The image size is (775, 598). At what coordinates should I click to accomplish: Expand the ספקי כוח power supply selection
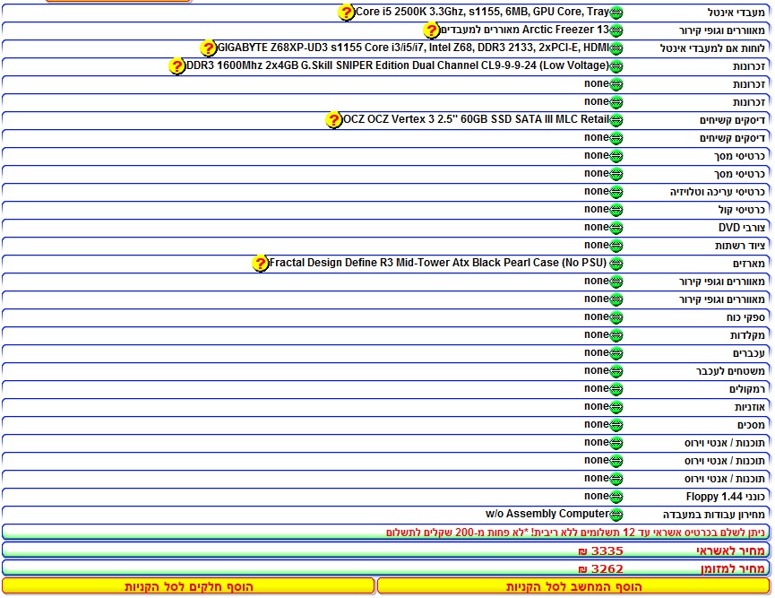tap(616, 317)
